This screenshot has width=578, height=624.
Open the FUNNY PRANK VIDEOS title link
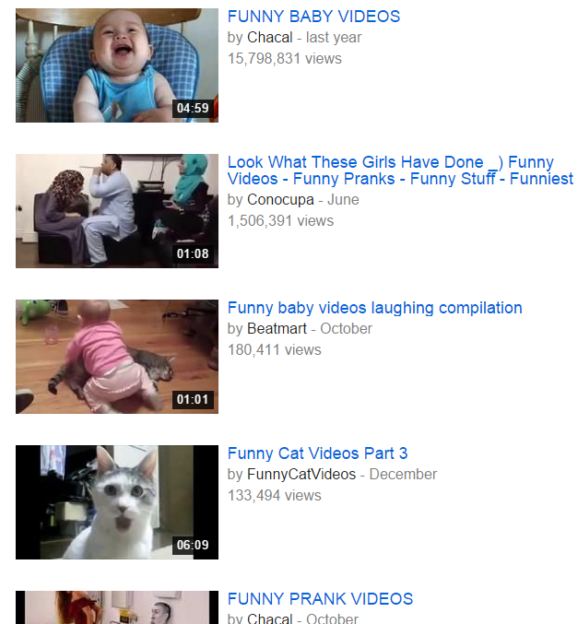pyautogui.click(x=320, y=599)
